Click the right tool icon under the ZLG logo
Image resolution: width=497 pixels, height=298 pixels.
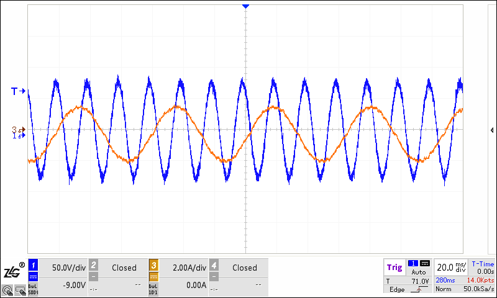point(20,289)
